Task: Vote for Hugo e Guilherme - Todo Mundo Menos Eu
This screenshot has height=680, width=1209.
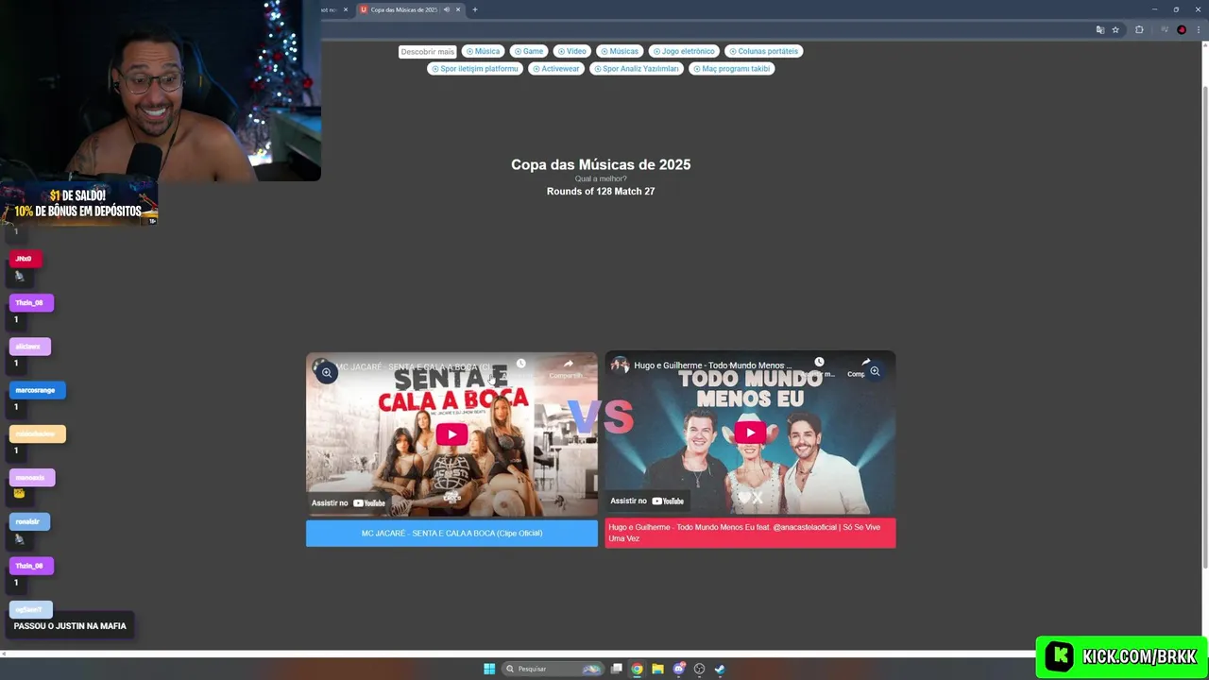Action: (x=750, y=533)
